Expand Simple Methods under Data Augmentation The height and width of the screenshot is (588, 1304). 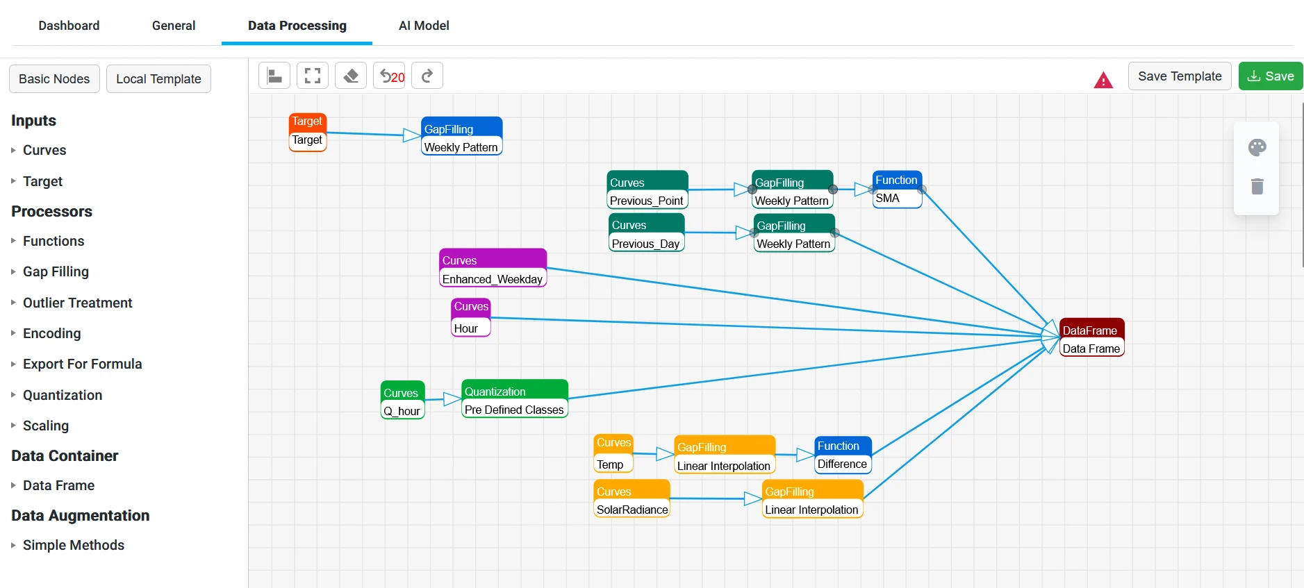pyautogui.click(x=74, y=545)
